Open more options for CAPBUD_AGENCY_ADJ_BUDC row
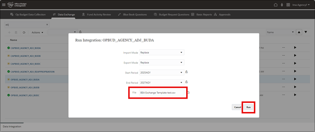This screenshot has width=315, height=132. pos(283,63)
